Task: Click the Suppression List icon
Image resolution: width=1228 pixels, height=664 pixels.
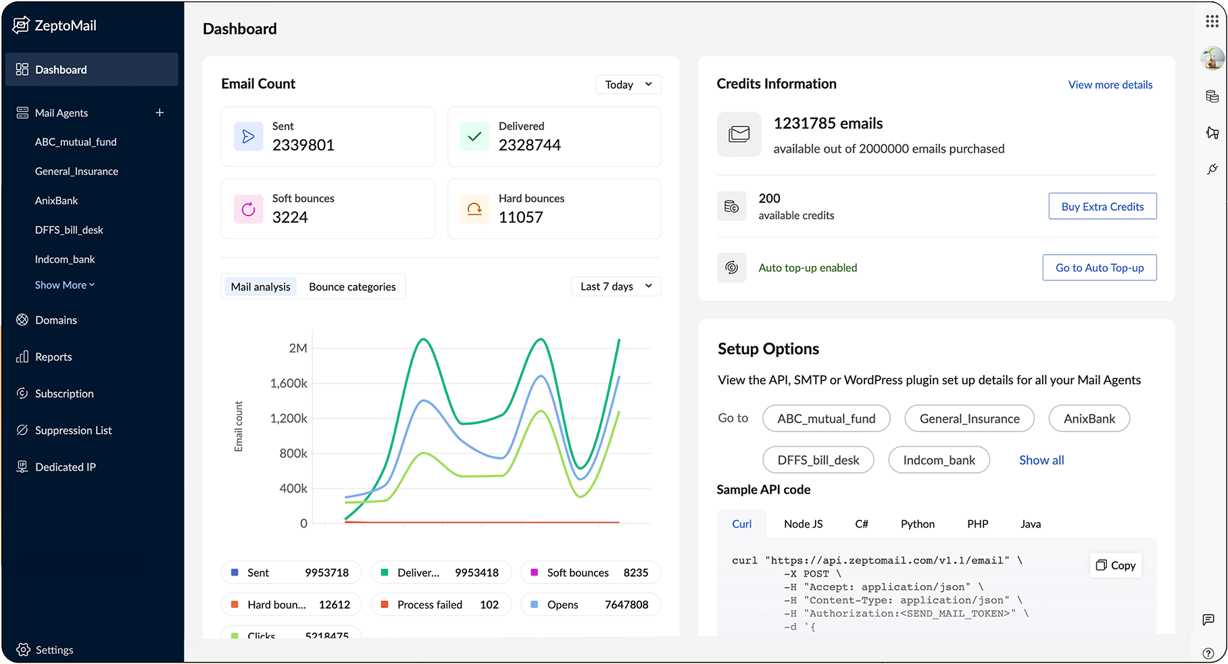Action: coord(22,430)
